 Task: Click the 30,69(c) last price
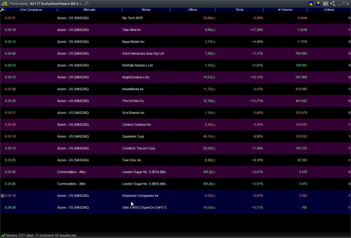(x=209, y=18)
